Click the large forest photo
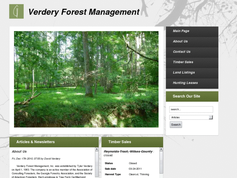This screenshot has height=178, width=237. click(x=86, y=79)
